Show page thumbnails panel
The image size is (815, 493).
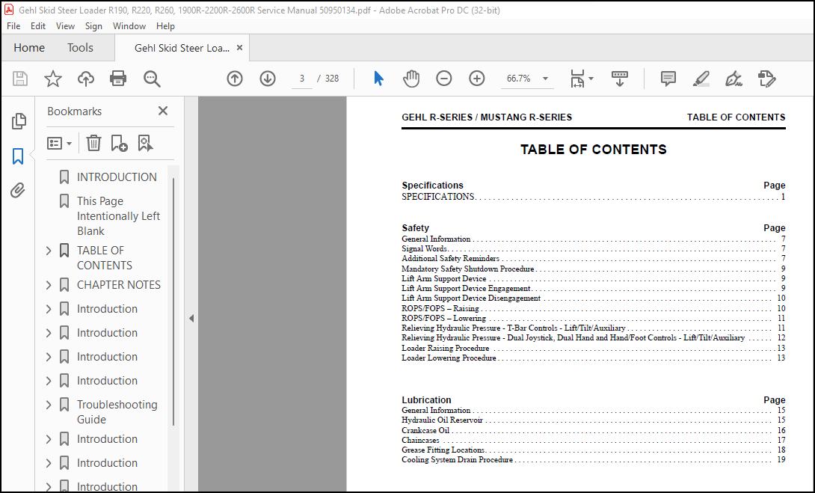(19, 121)
